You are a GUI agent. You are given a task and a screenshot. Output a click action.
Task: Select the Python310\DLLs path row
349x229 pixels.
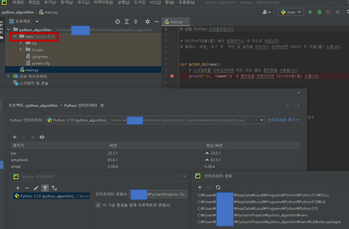tap(272, 195)
